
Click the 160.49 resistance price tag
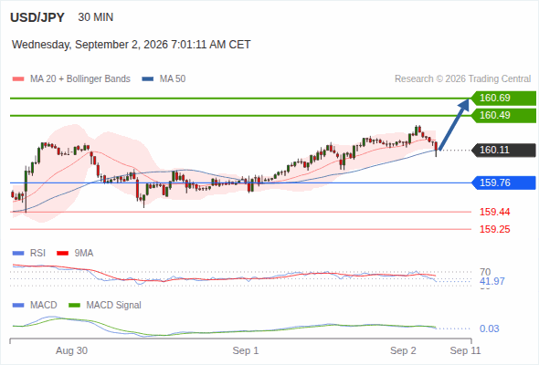[x=503, y=115]
